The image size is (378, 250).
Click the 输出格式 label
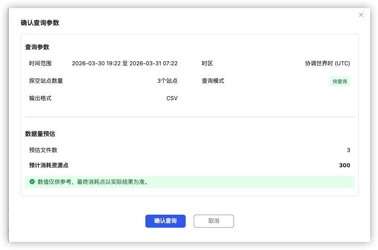(40, 98)
